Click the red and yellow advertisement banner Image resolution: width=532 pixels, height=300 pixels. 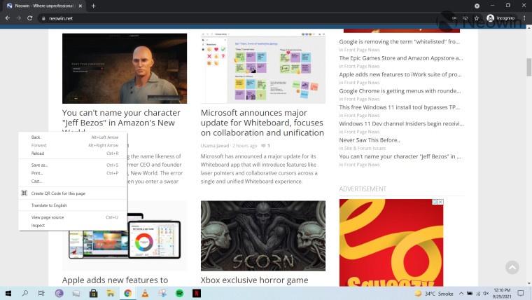pos(391,243)
